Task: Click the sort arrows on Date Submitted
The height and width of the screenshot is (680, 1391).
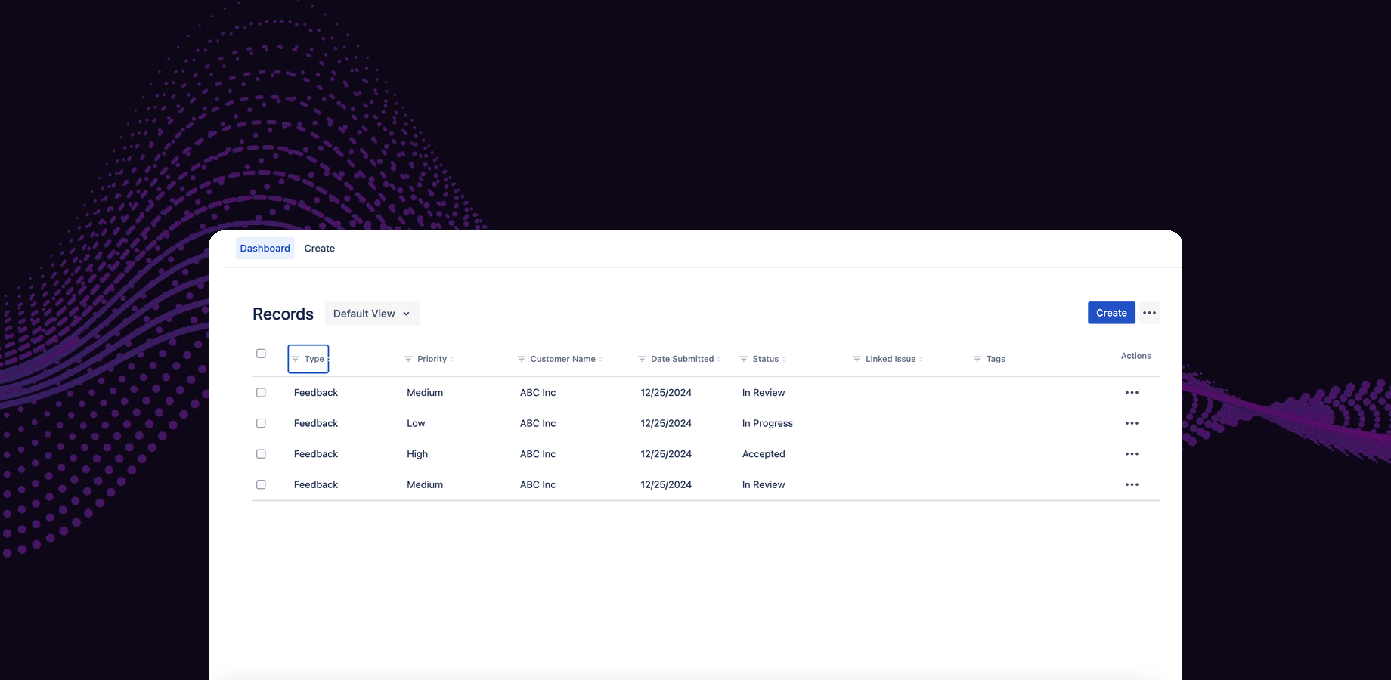Action: (x=720, y=359)
